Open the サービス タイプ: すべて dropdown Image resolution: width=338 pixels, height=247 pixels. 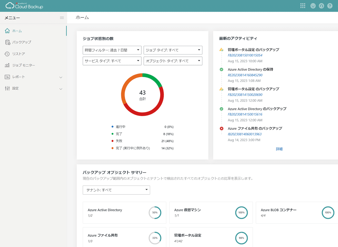point(112,61)
